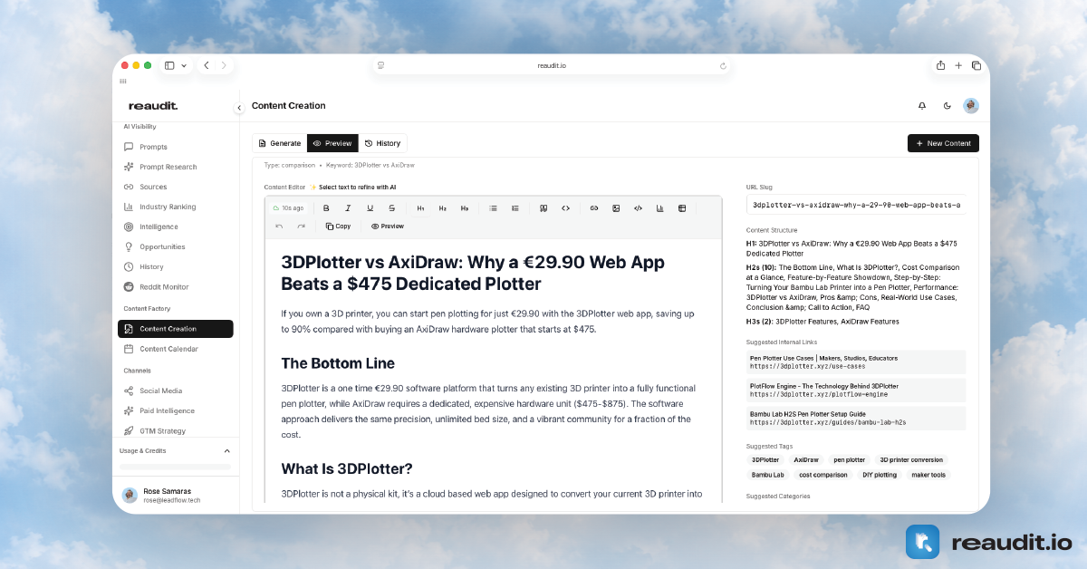The height and width of the screenshot is (569, 1087).
Task: Select Content Creation in the sidebar
Action: point(175,329)
